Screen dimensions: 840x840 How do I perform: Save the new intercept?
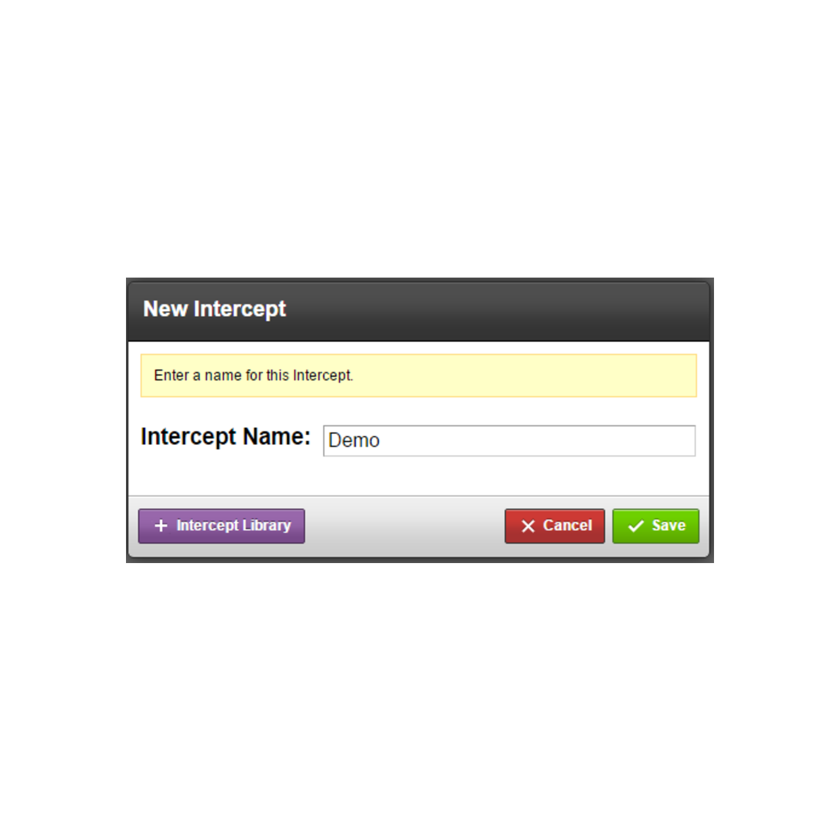[656, 526]
